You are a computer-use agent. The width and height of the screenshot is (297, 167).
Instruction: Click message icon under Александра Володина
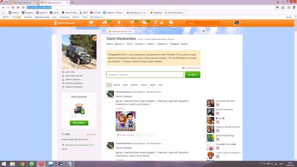[x=218, y=104]
